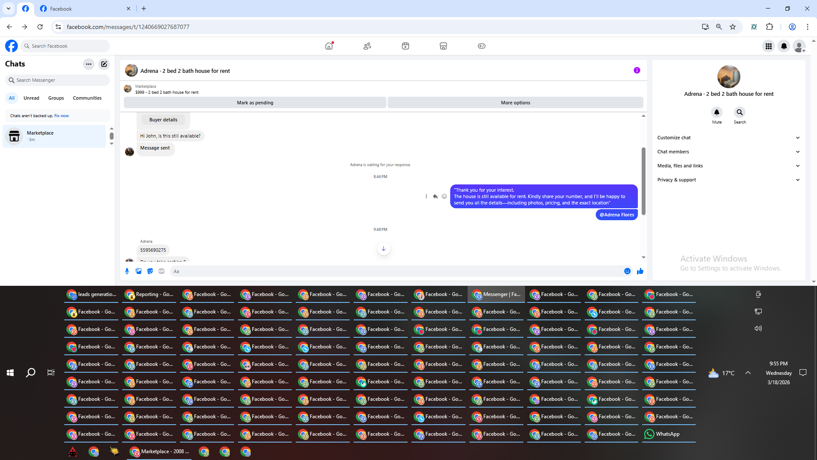Click Mark as pending button
Viewport: 817px width, 460px height.
tap(255, 103)
